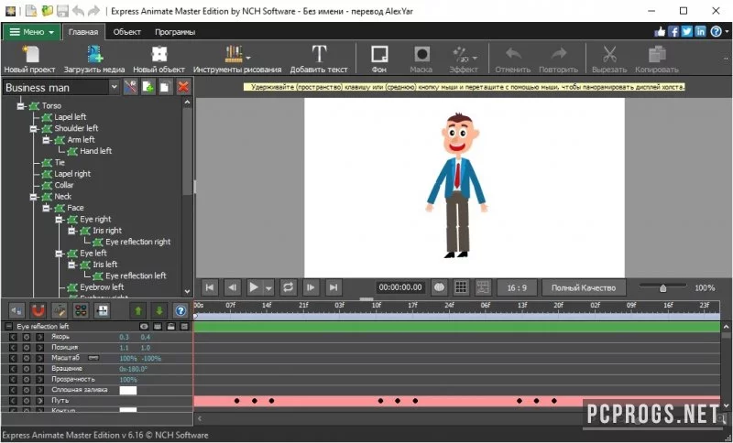Collapse the Shoulder left tree node
The width and height of the screenshot is (733, 443).
pyautogui.click(x=33, y=128)
